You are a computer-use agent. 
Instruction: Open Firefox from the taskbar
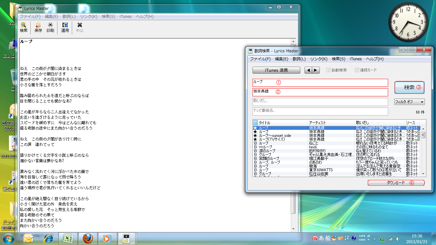click(x=87, y=239)
